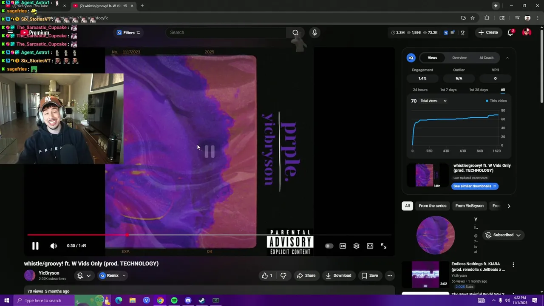Save the video to a playlist
Viewport: 544px width, 306px height.
(x=369, y=275)
